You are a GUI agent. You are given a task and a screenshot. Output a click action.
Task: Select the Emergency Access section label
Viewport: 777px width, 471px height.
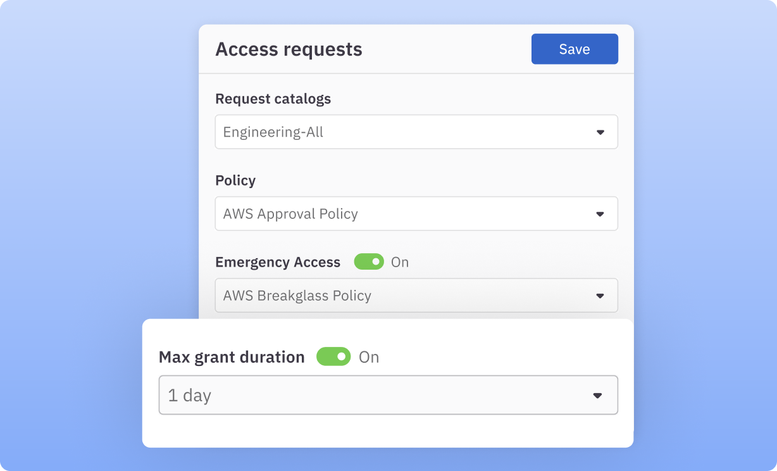[278, 261]
